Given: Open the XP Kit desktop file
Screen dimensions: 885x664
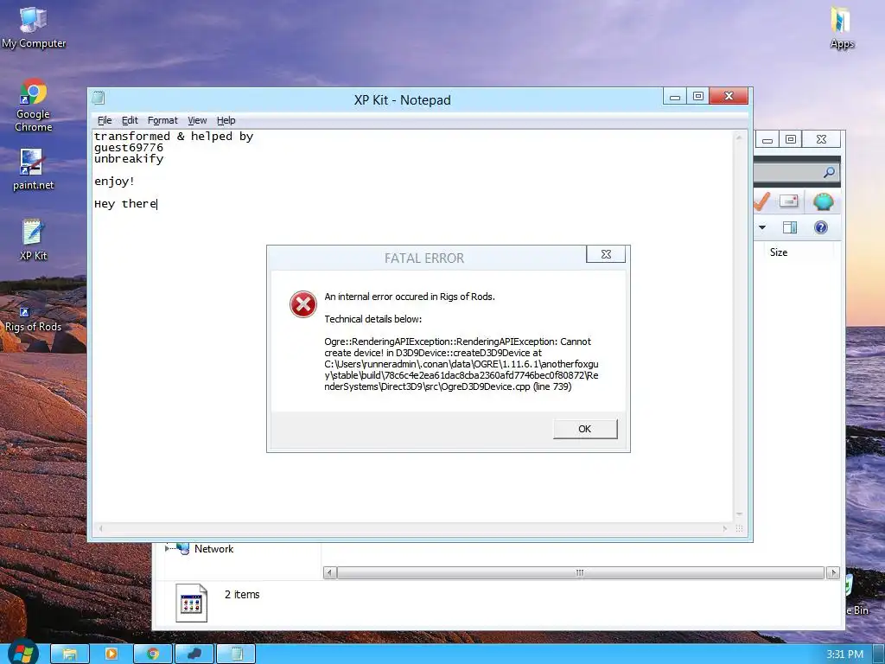Looking at the screenshot, I should (34, 239).
